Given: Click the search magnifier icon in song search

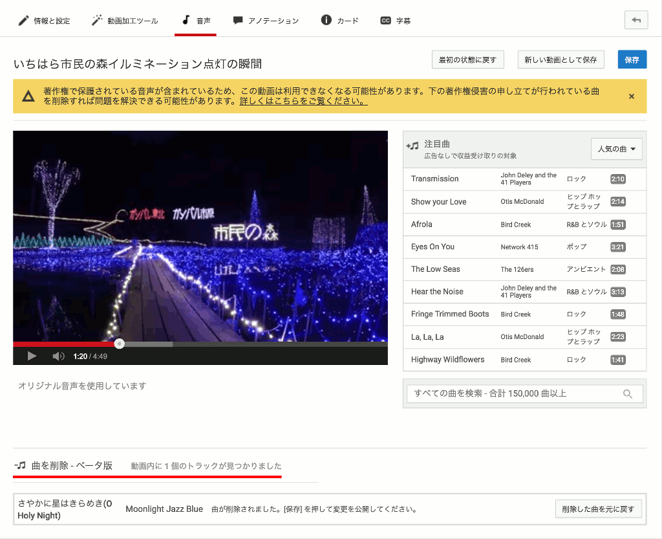Looking at the screenshot, I should [x=628, y=393].
